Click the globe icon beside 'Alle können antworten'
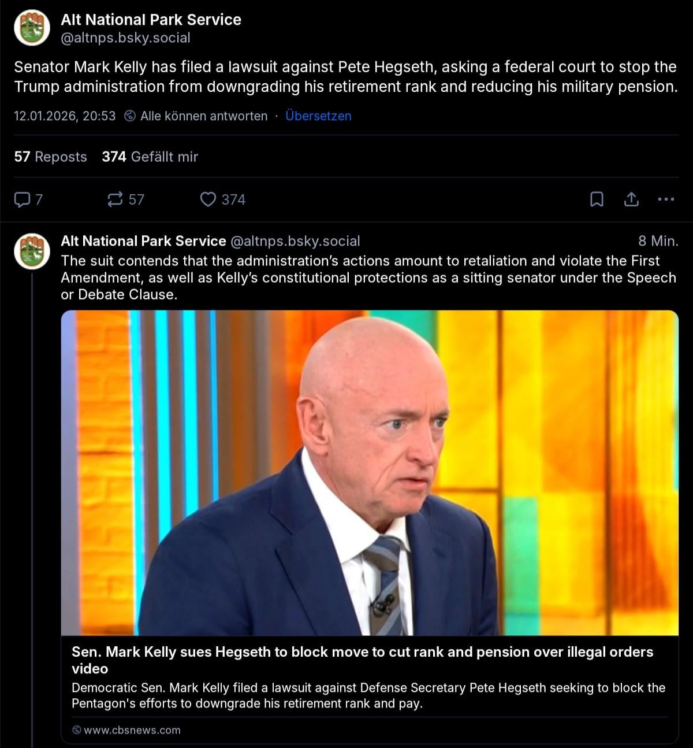This screenshot has width=693, height=748. pyautogui.click(x=131, y=116)
